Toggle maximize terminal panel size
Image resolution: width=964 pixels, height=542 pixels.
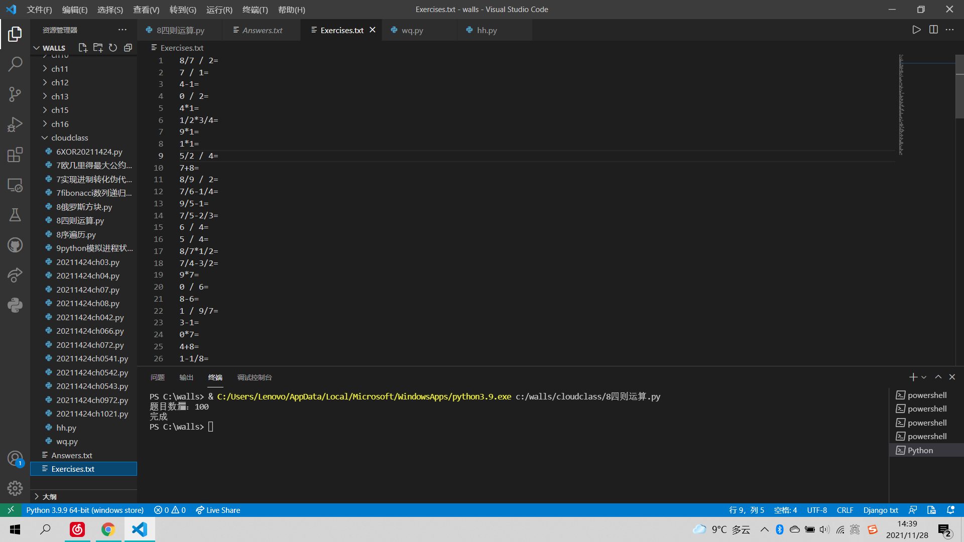(938, 377)
